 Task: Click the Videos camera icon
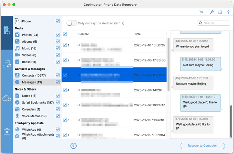pos(17,55)
